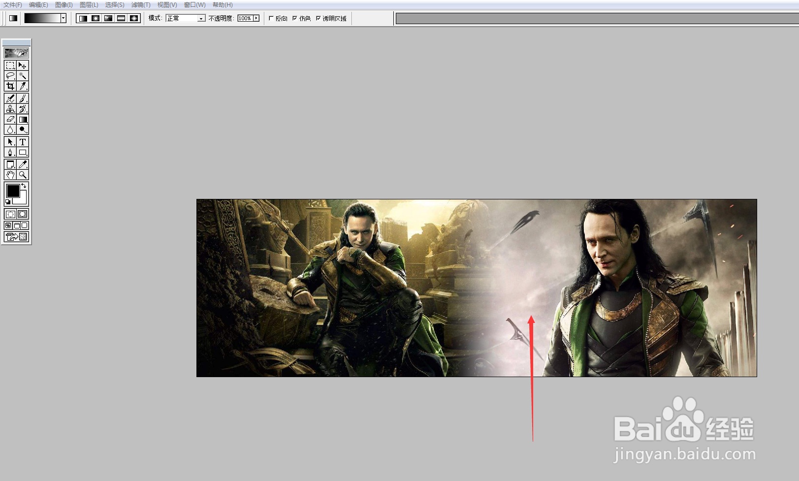Switch to standard screen mode
Viewport: 799px width, 481px height.
(x=8, y=225)
